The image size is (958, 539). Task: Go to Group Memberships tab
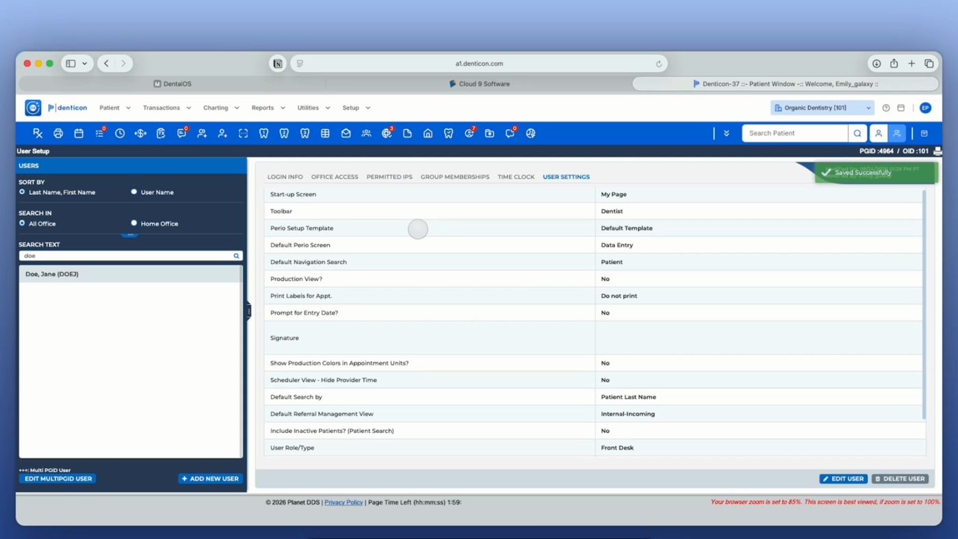click(455, 177)
